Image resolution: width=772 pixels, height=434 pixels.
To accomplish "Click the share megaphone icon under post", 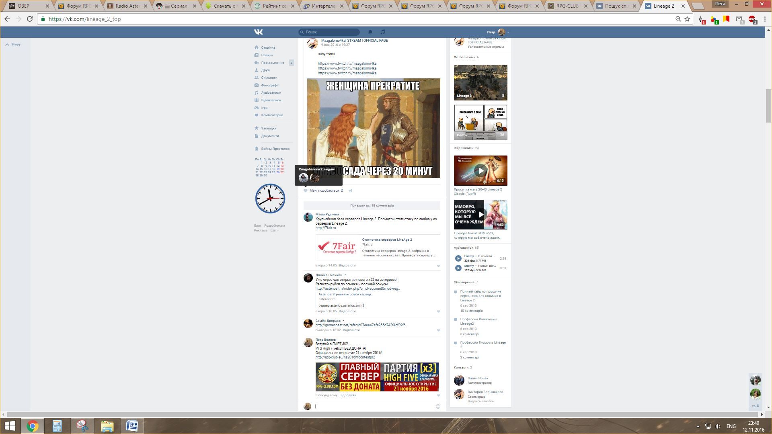I will (x=351, y=190).
